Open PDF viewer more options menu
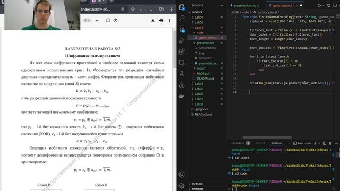 point(169,20)
